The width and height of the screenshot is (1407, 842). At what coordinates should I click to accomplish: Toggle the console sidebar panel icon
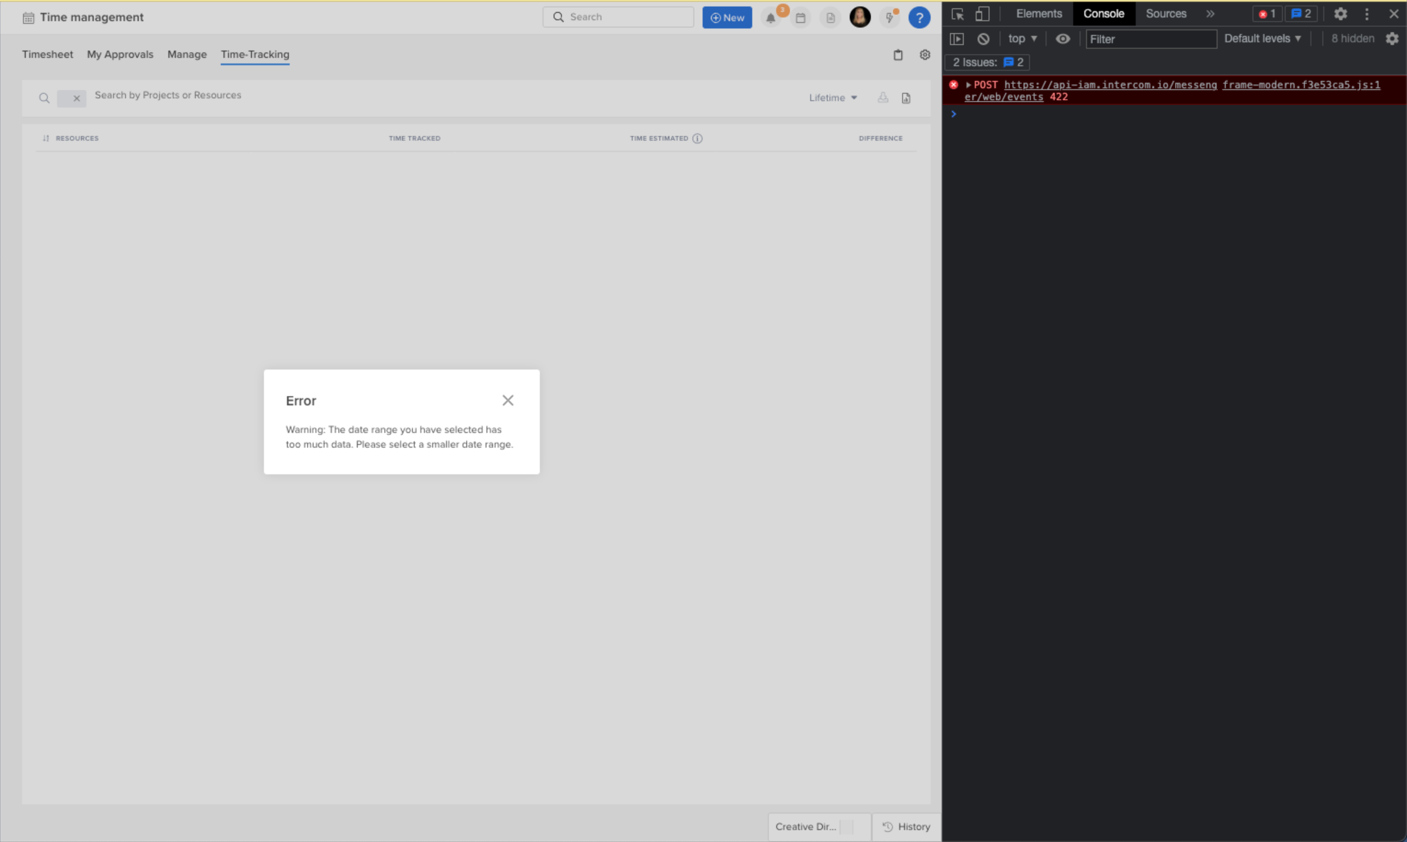pos(956,39)
